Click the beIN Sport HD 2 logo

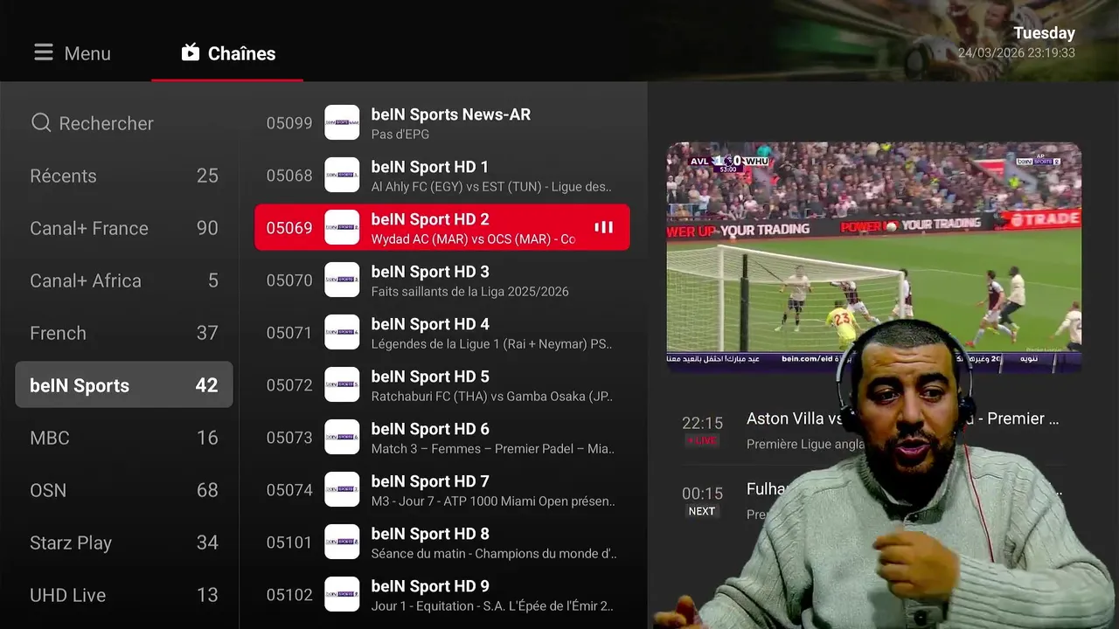[x=342, y=228]
